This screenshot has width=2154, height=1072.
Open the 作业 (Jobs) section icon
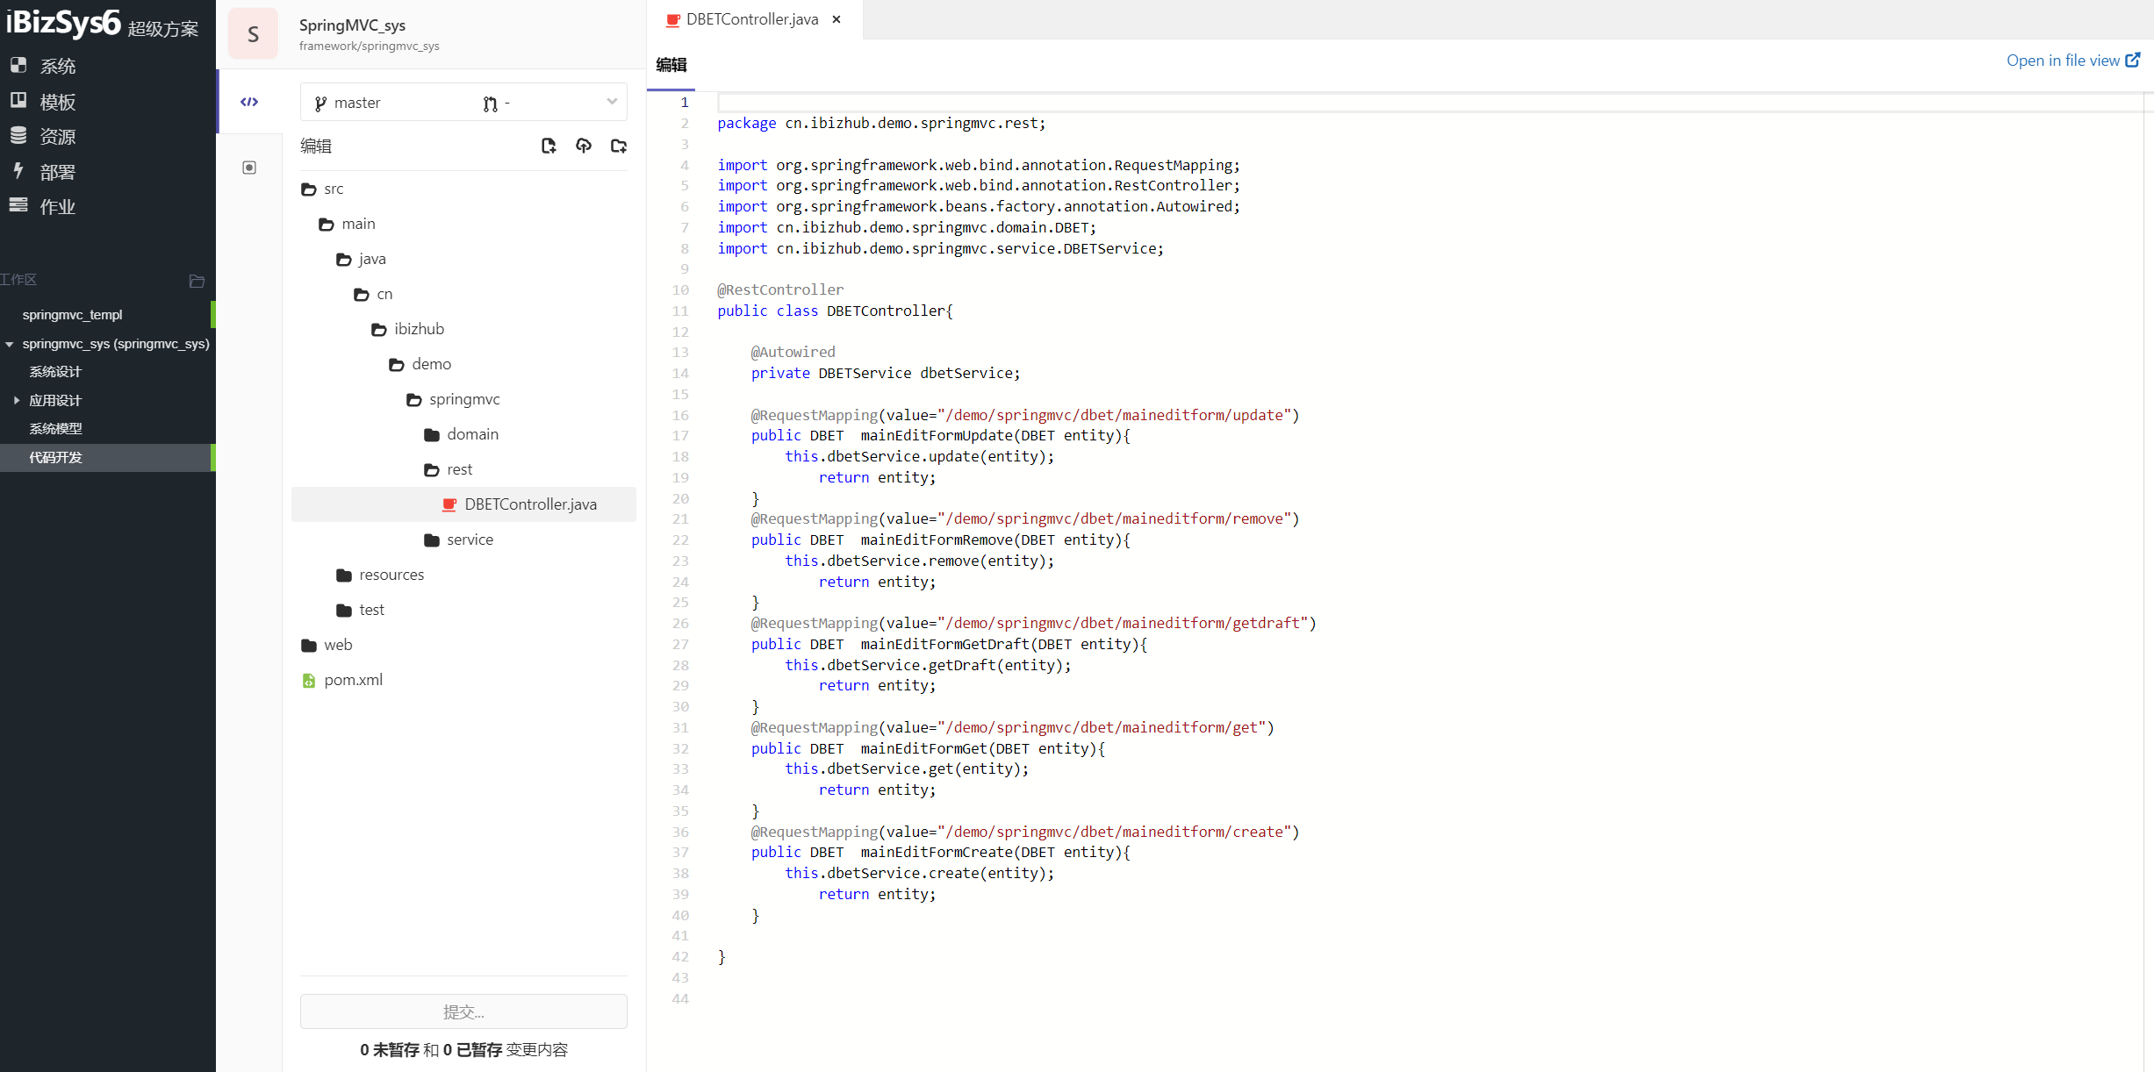coord(18,205)
